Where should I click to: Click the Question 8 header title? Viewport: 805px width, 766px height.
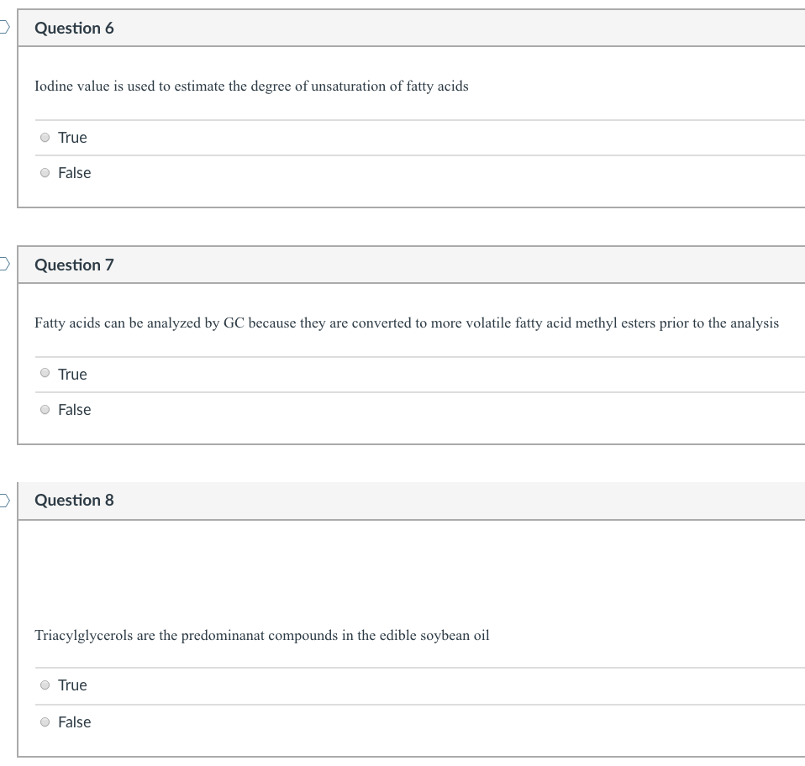tap(74, 501)
